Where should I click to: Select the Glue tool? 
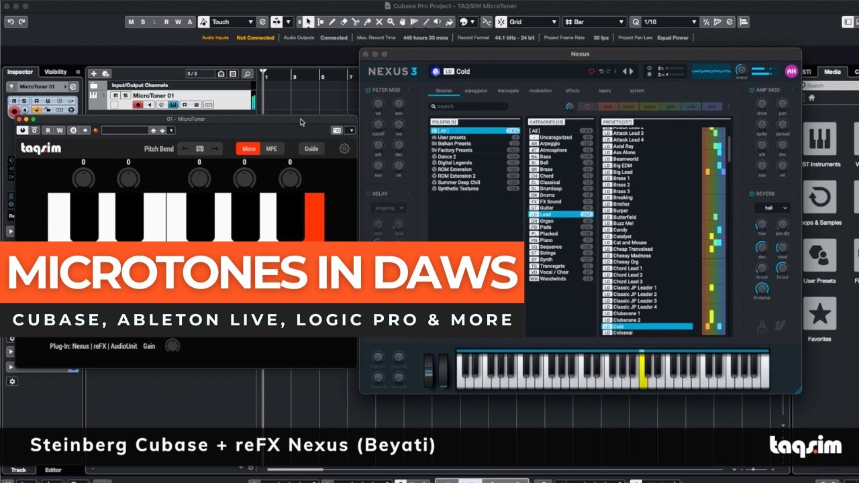[368, 22]
